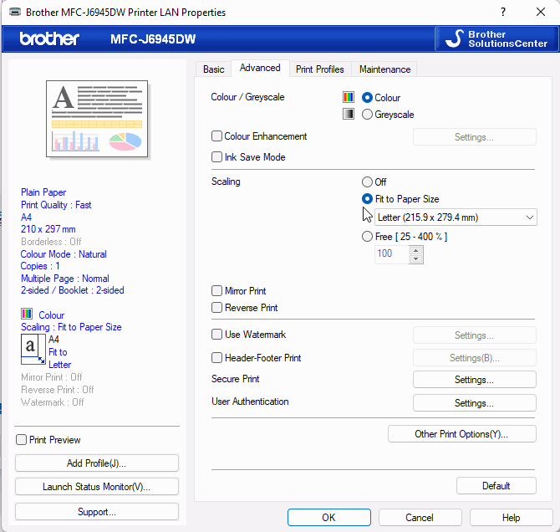Click the question mark help icon
Viewport: 560px width, 532px height.
(503, 12)
